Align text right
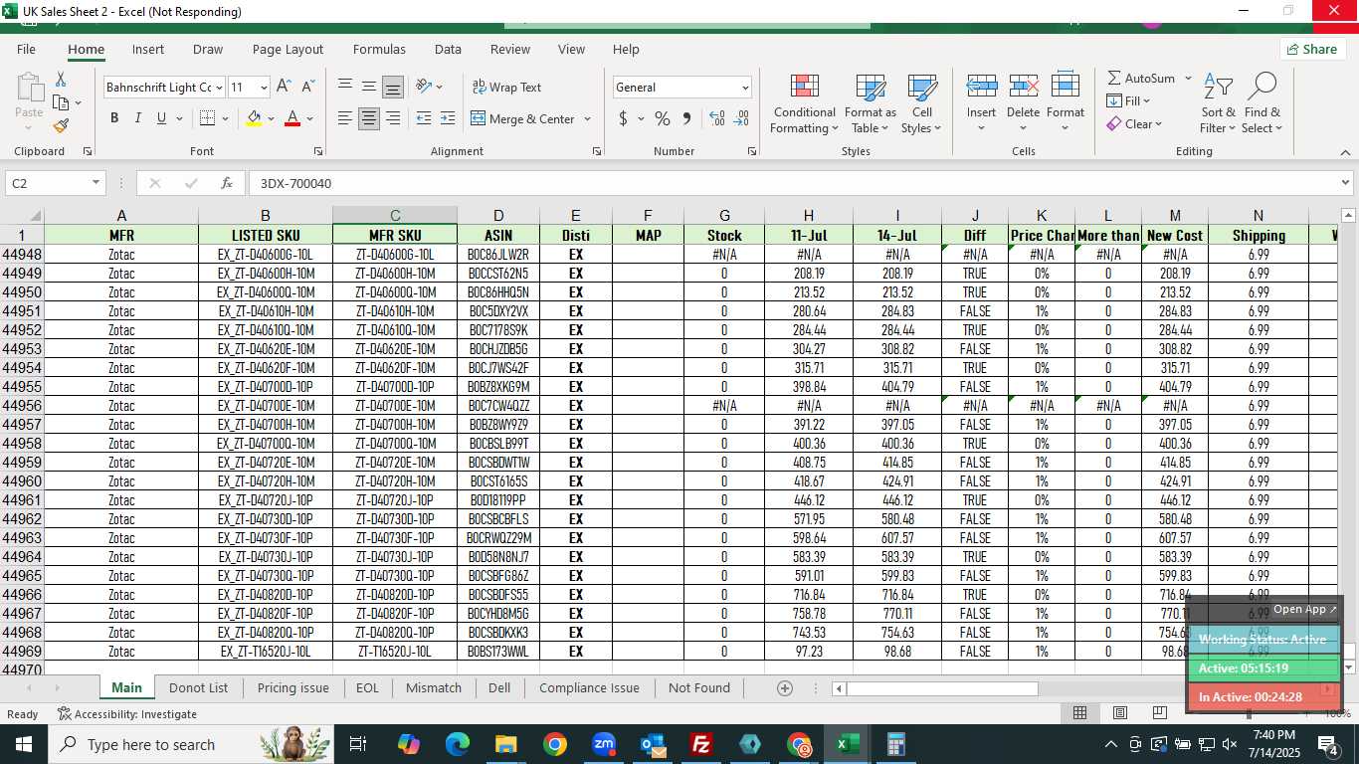The height and width of the screenshot is (764, 1359). [x=393, y=118]
